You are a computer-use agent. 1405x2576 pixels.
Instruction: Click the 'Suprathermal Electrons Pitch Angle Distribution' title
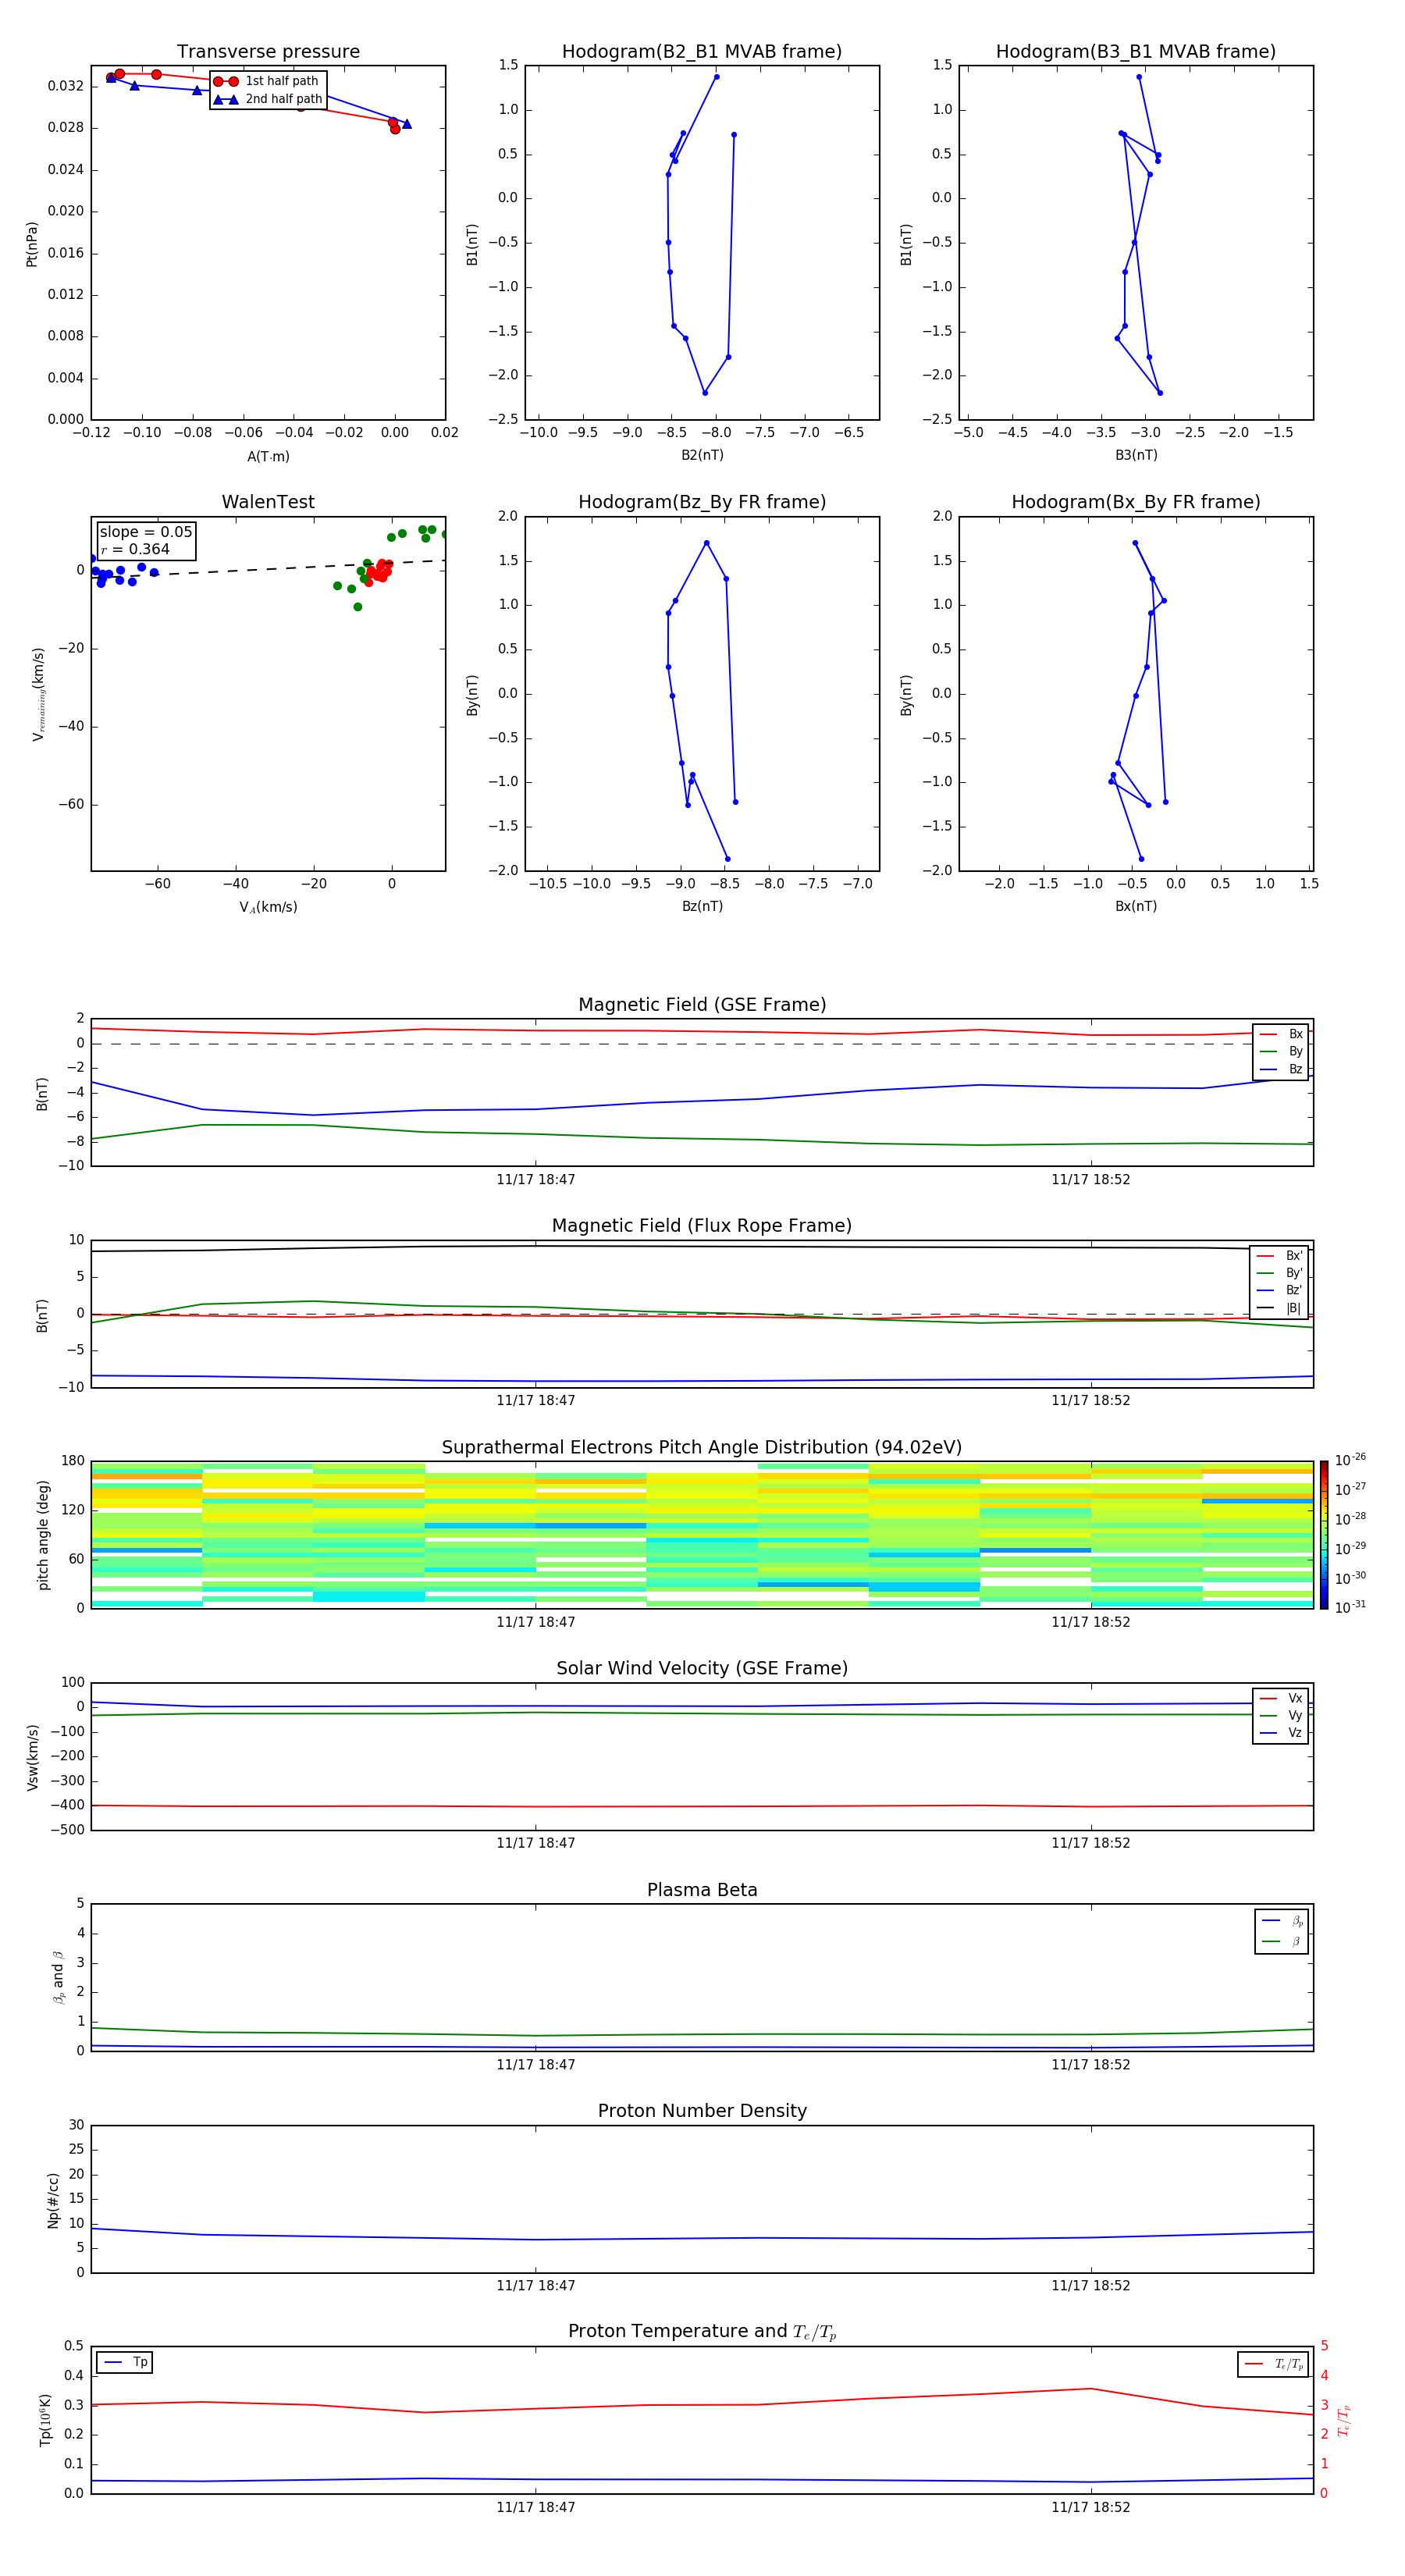coord(702,1448)
